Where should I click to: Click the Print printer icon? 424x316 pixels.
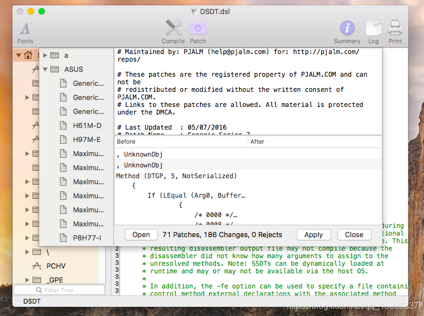pos(395,28)
